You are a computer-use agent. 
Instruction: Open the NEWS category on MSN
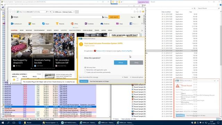(x=22, y=30)
